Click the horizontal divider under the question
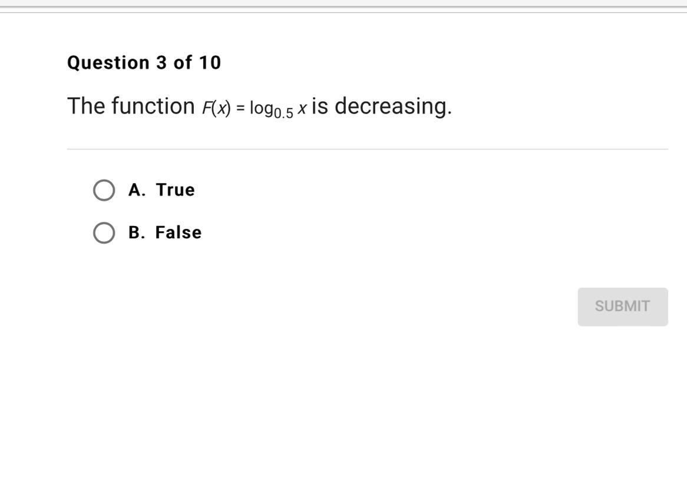 point(367,149)
